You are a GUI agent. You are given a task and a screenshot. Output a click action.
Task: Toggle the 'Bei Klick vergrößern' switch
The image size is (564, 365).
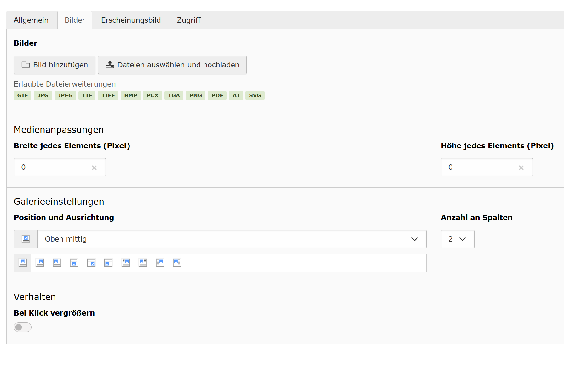click(23, 327)
